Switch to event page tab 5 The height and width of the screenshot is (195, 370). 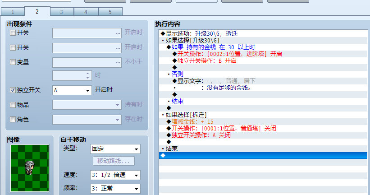pos(110,12)
